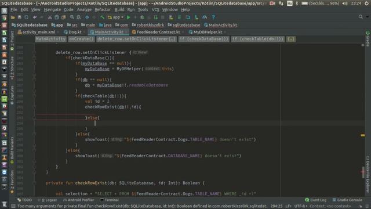Click red error marker on error stripe
This screenshot has height=209, width=371.
point(363,172)
